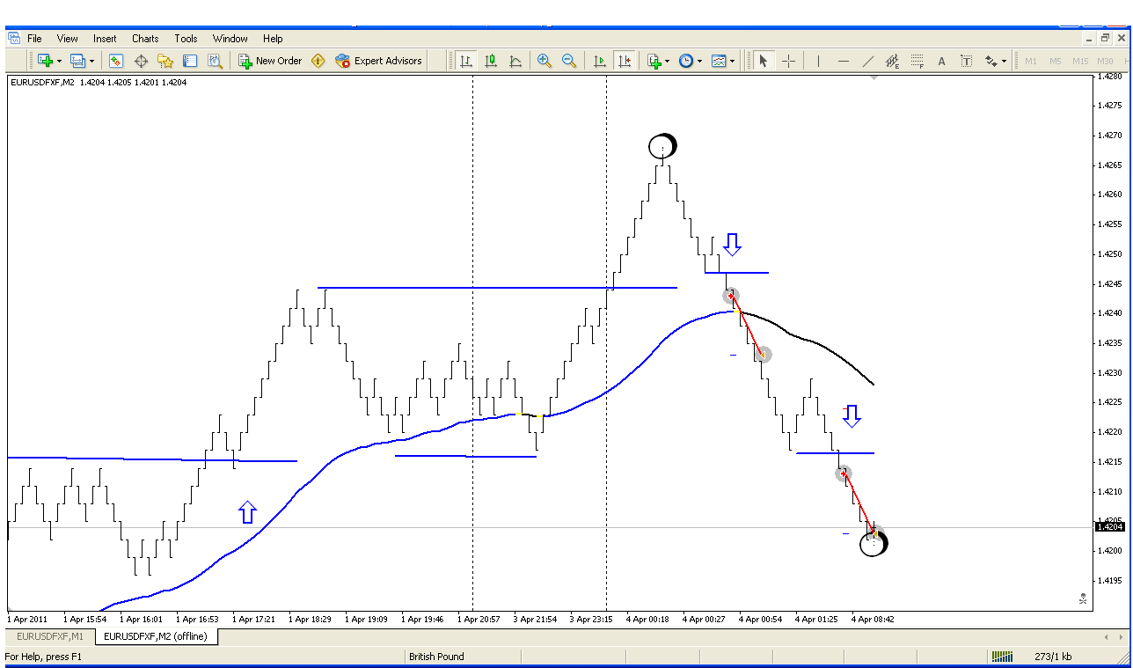Click the connection status bars icon
Image resolution: width=1133 pixels, height=668 pixels.
[x=1002, y=657]
